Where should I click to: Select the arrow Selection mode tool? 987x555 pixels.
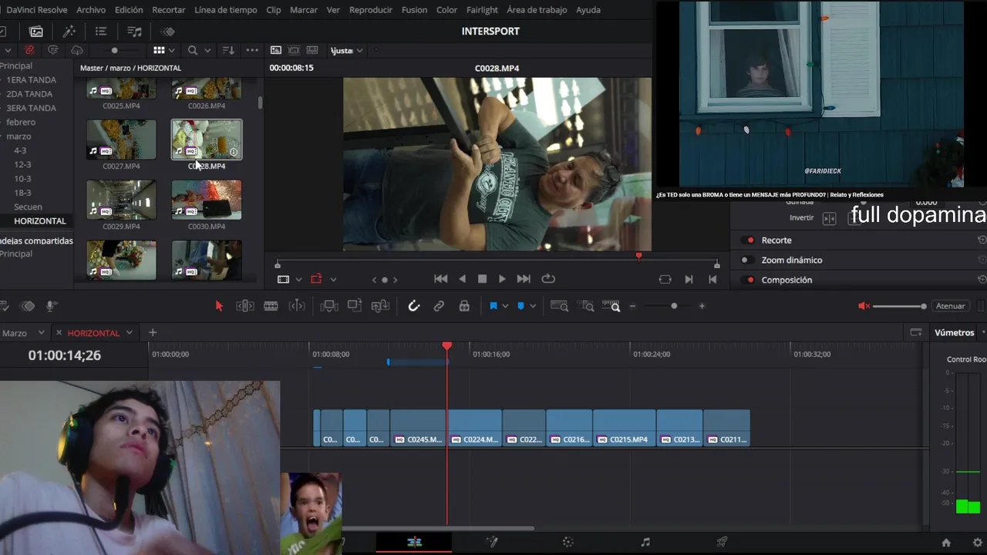[219, 306]
